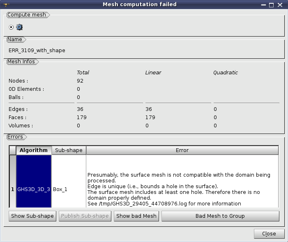
Task: Click the gear compute mesh icon
Action: pos(19,27)
